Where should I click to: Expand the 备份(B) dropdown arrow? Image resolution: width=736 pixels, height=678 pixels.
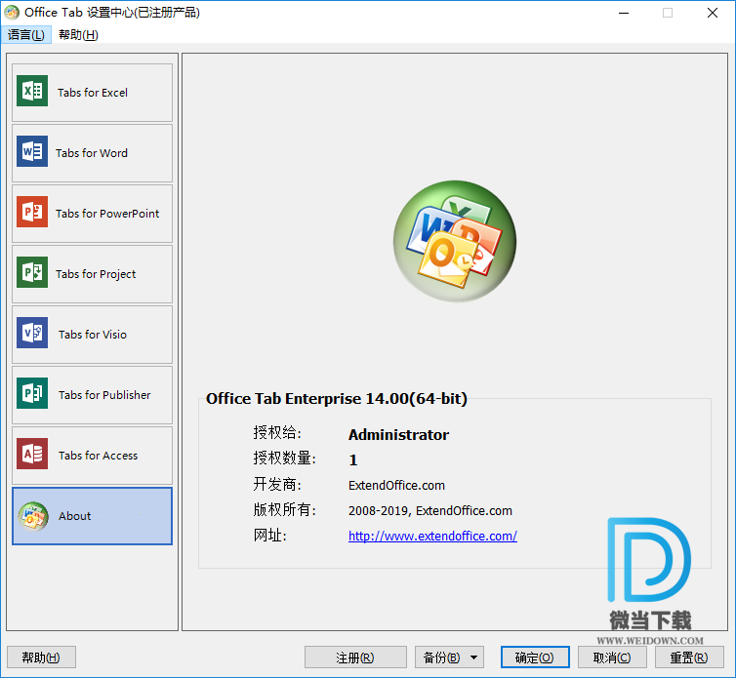(x=474, y=658)
